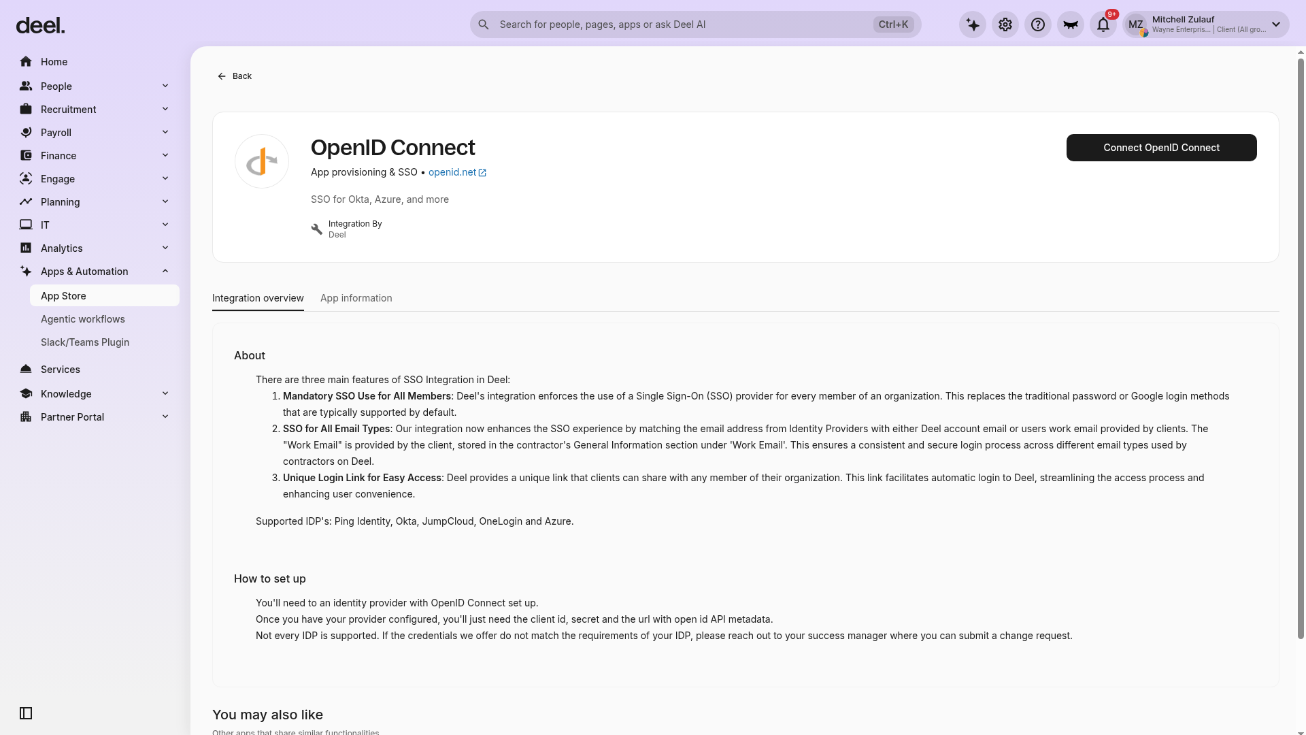This screenshot has width=1306, height=735.
Task: Click the 'How to set up' heading
Action: [270, 578]
